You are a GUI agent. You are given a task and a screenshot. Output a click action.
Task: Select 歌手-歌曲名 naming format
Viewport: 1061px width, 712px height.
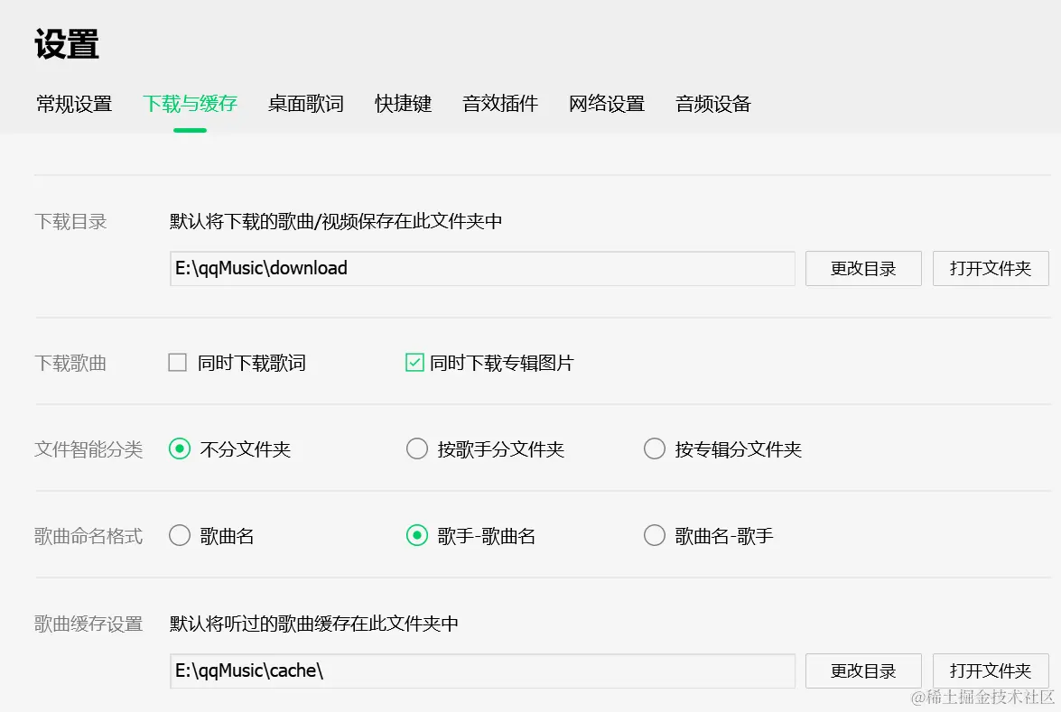coord(417,536)
